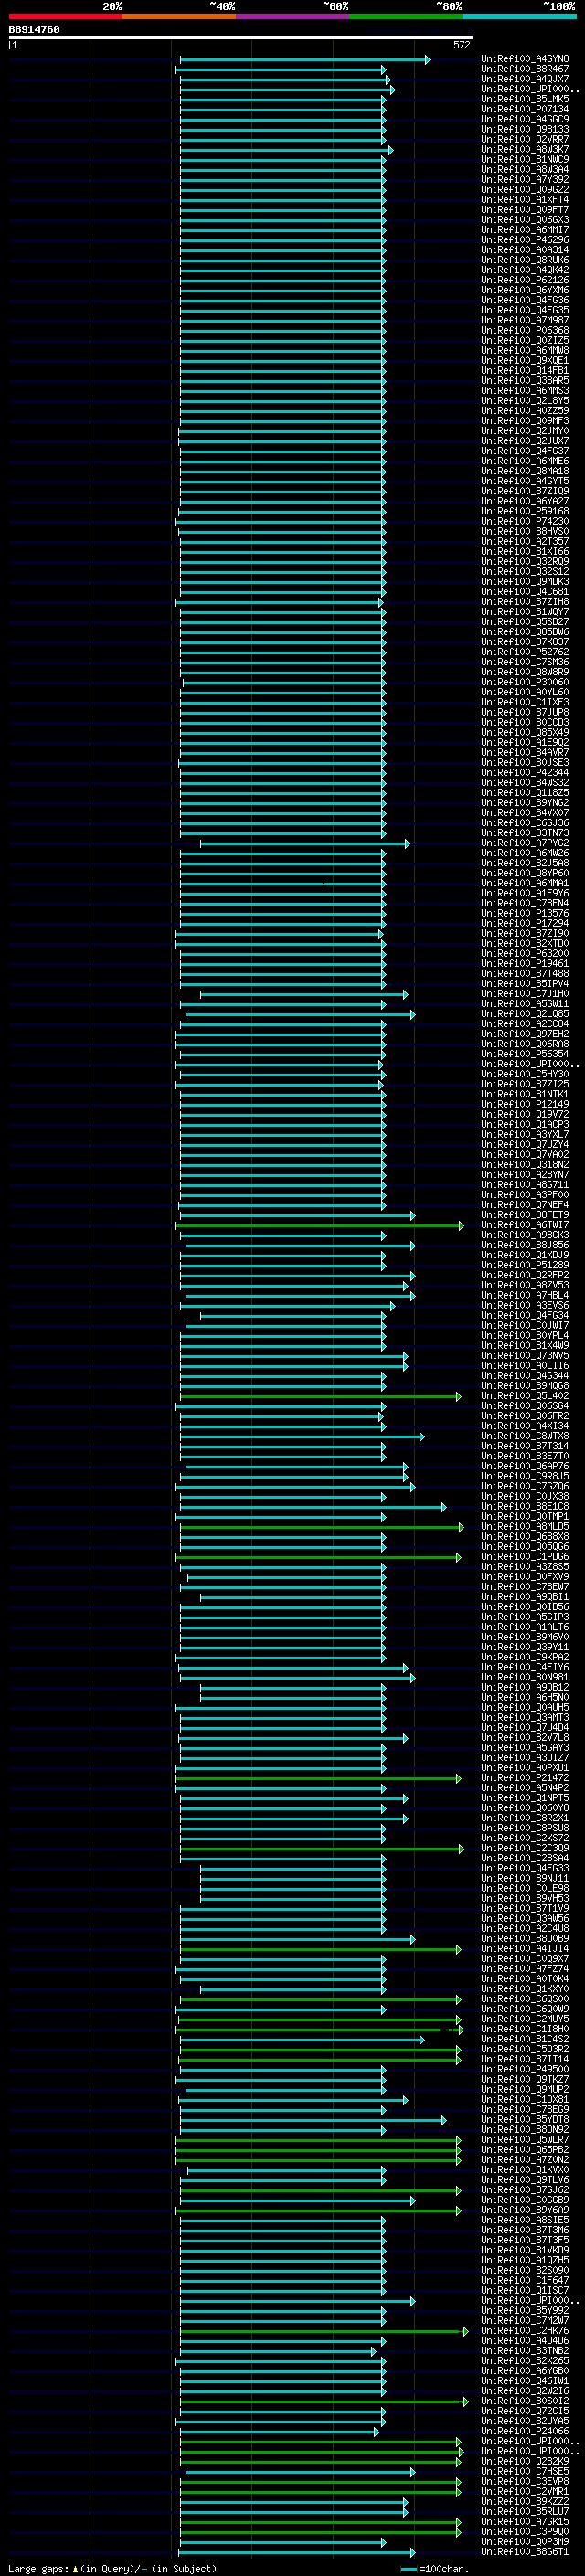The image size is (585, 2576).
Task: Open hit UniRef100_Q5L402
Action: (525, 1396)
